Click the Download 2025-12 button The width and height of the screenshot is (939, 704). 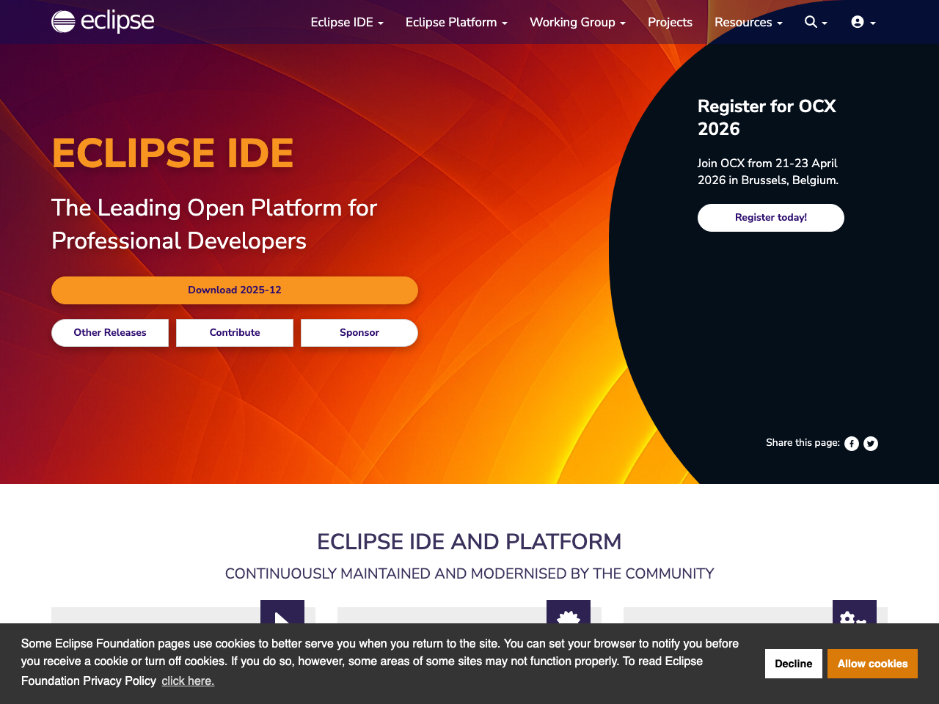pyautogui.click(x=234, y=290)
